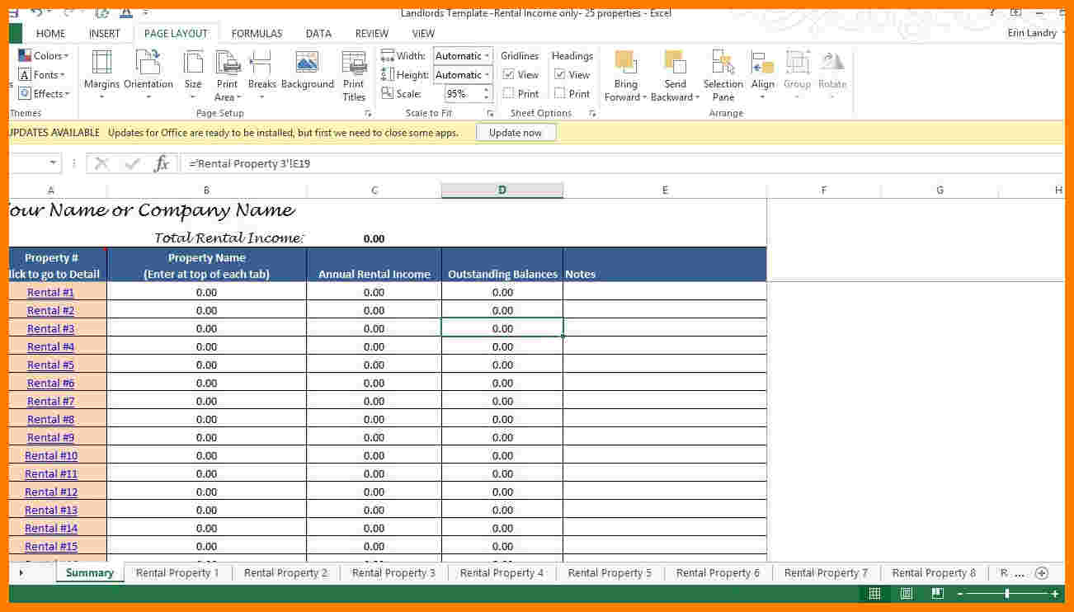
Task: Switch to the Rental Property 3 sheet
Action: point(393,572)
